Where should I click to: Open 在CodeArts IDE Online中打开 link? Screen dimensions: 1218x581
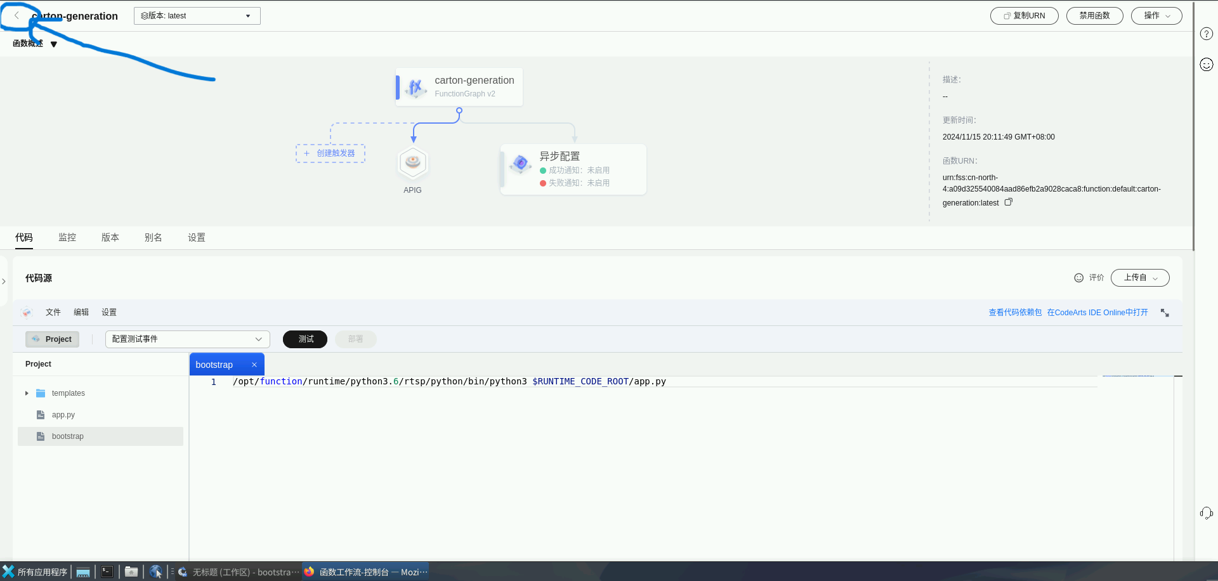pos(1097,313)
